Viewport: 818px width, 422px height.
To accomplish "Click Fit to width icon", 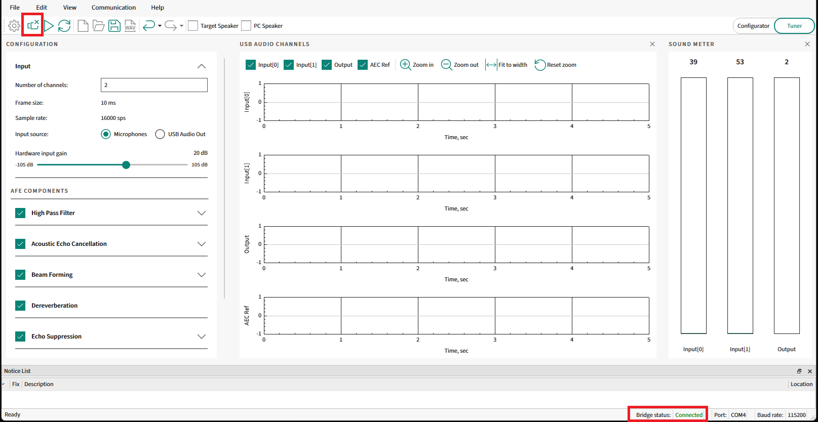I will [x=491, y=65].
